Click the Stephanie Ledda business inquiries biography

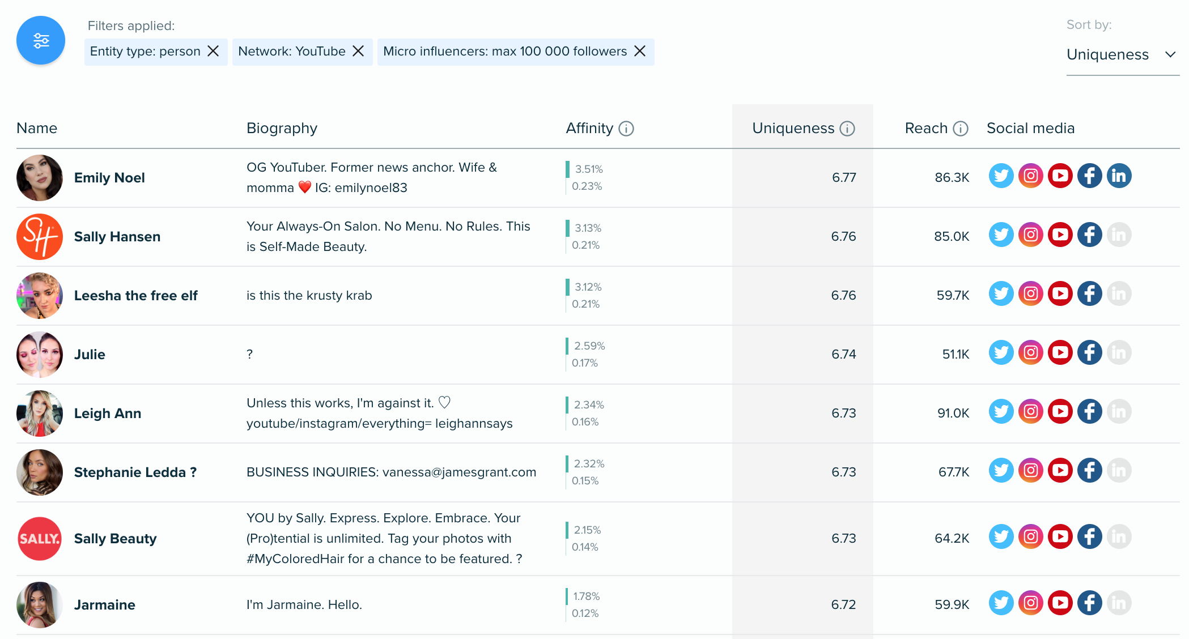[x=391, y=472]
